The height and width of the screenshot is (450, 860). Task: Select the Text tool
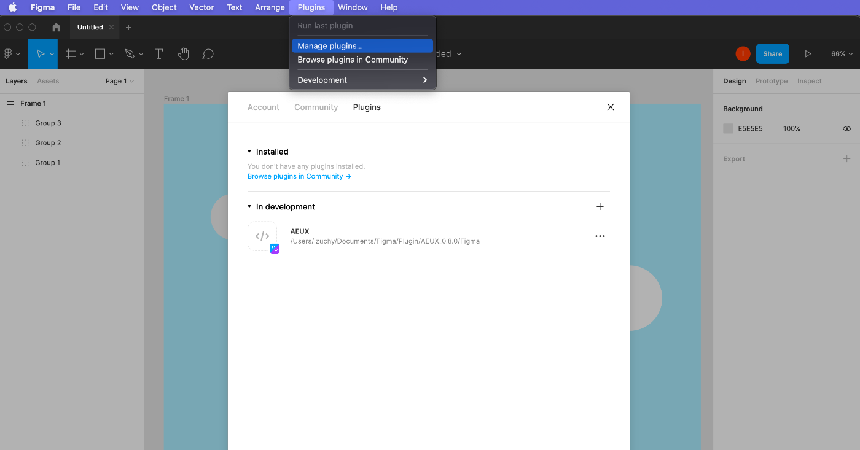click(158, 54)
